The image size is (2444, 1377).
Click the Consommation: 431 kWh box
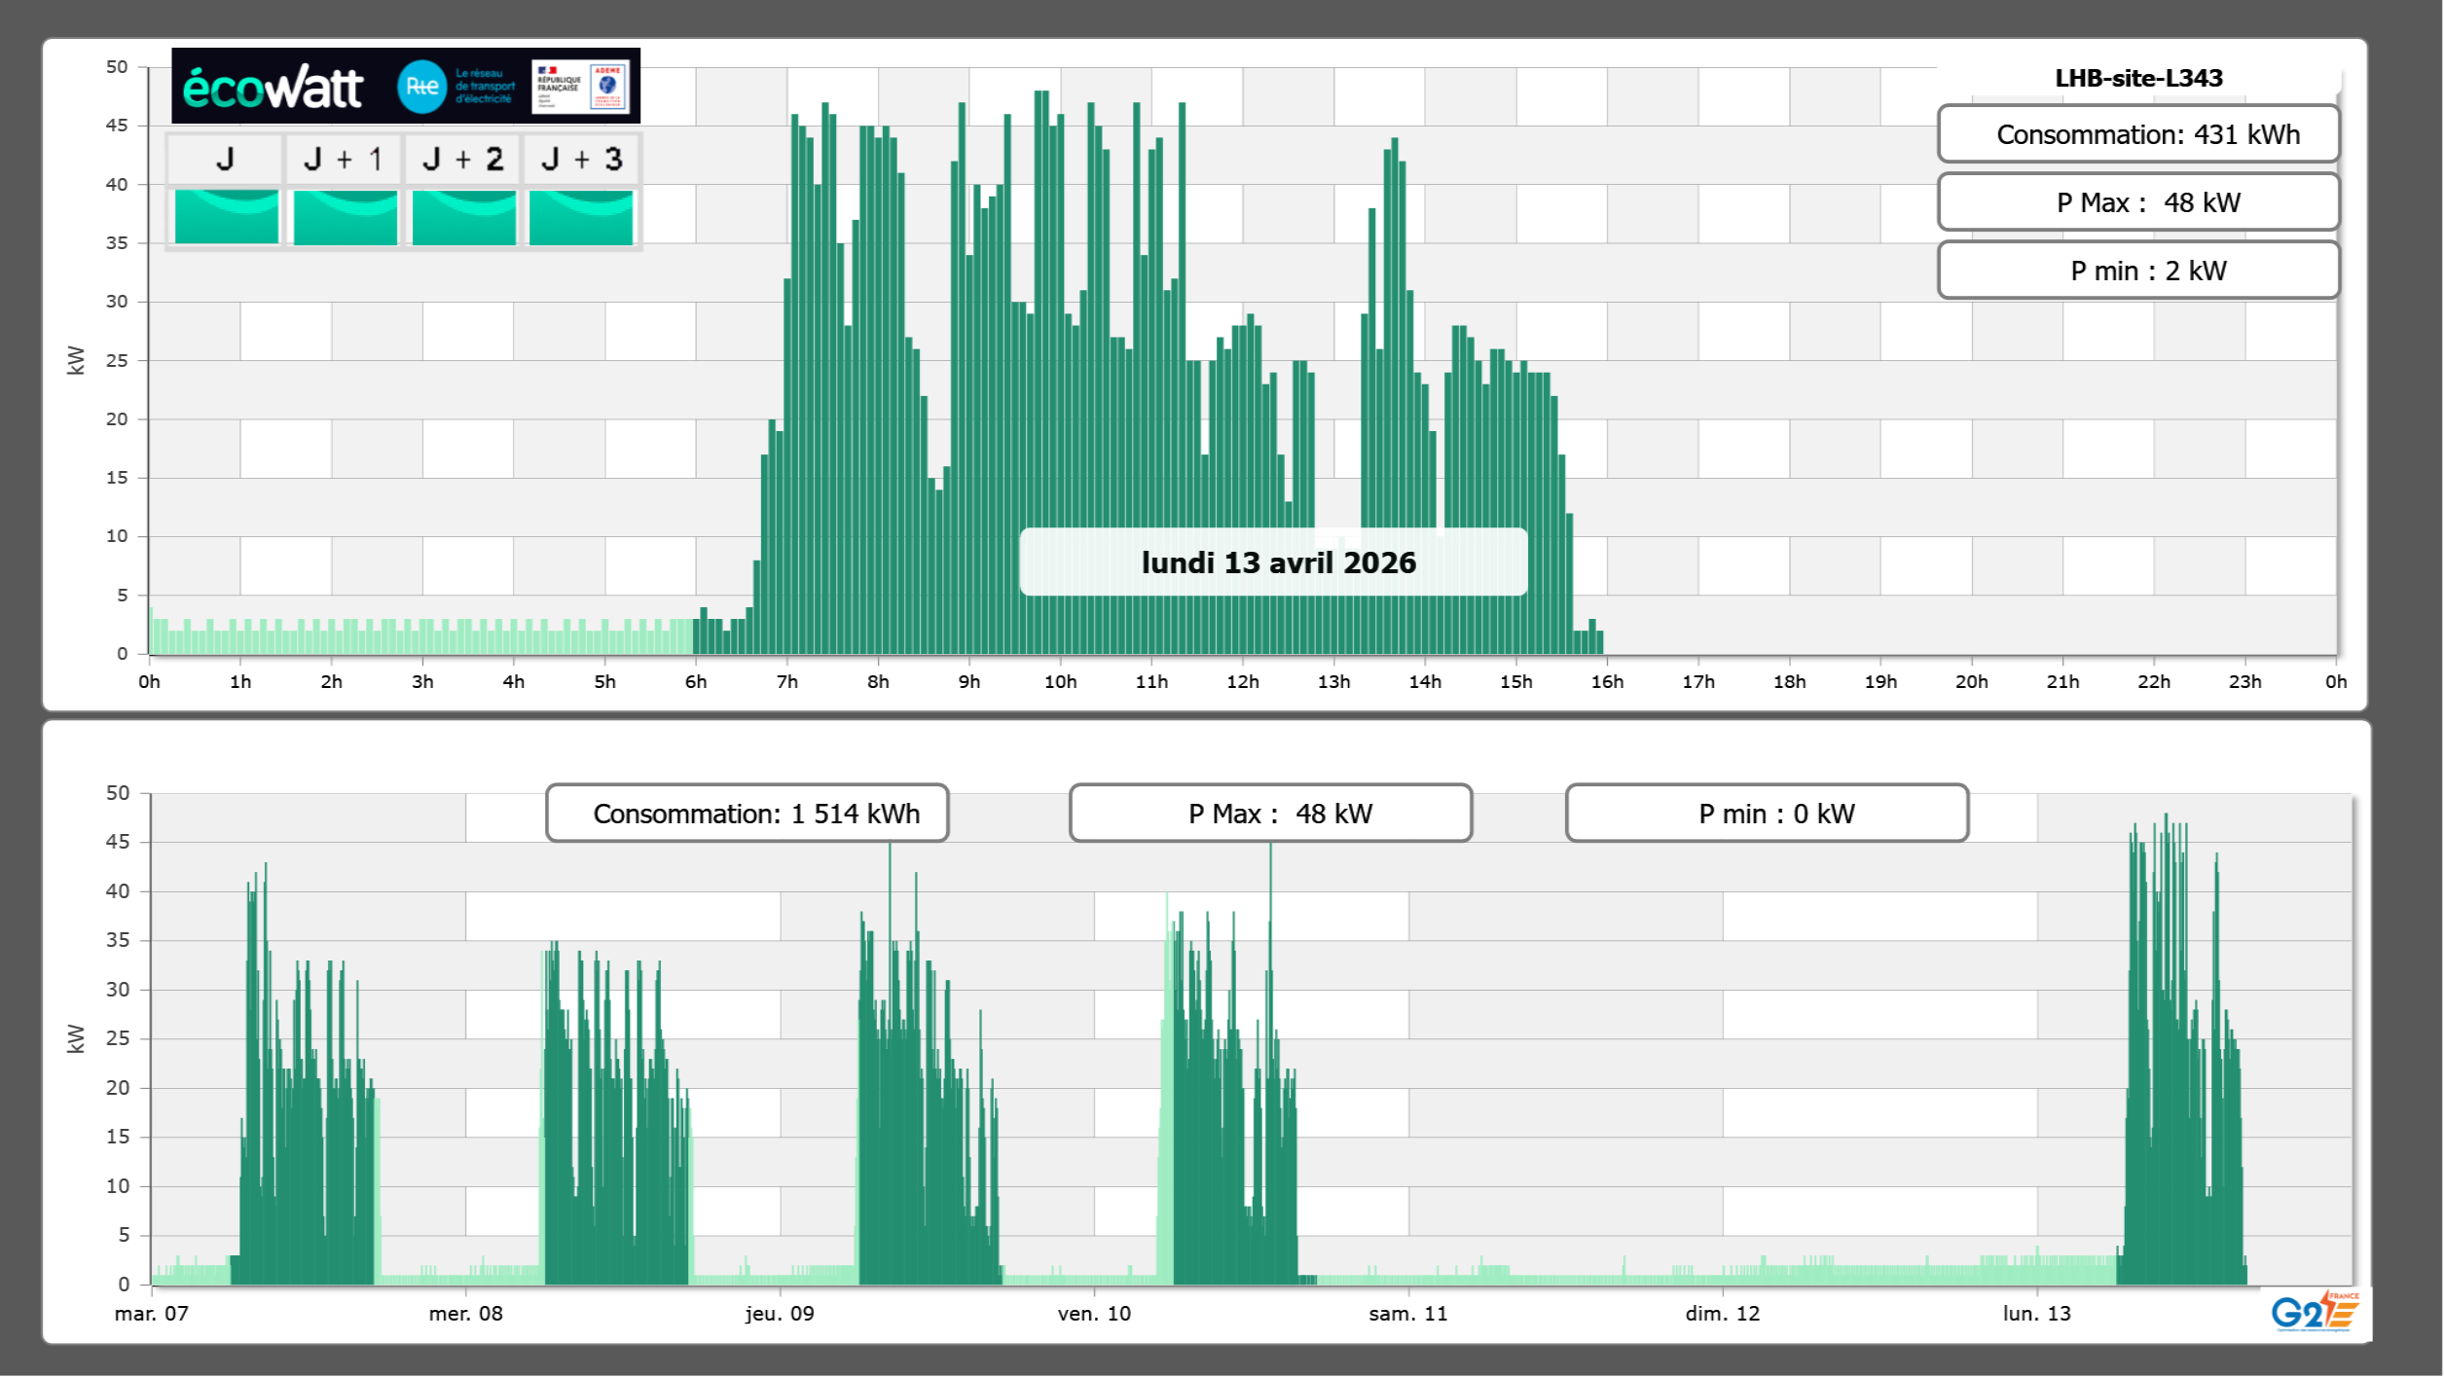click(2138, 134)
